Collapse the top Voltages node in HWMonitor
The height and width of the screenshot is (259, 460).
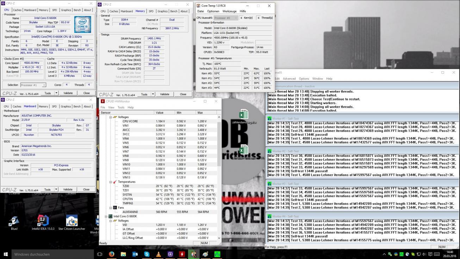tap(110, 117)
